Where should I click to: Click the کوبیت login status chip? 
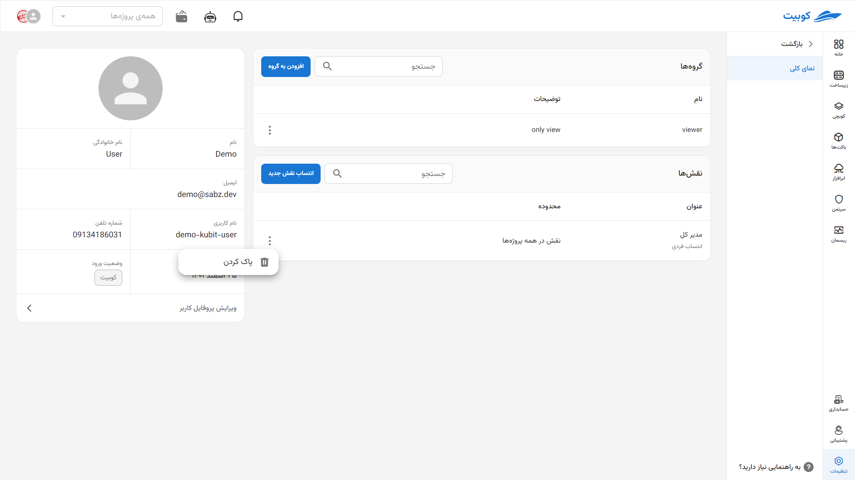108,278
